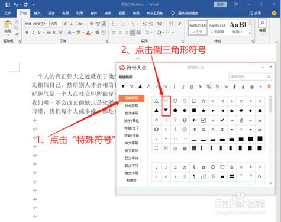This screenshot has width=281, height=222.
Task: Insert the solid club suit symbol
Action: pyautogui.click(x=260, y=111)
